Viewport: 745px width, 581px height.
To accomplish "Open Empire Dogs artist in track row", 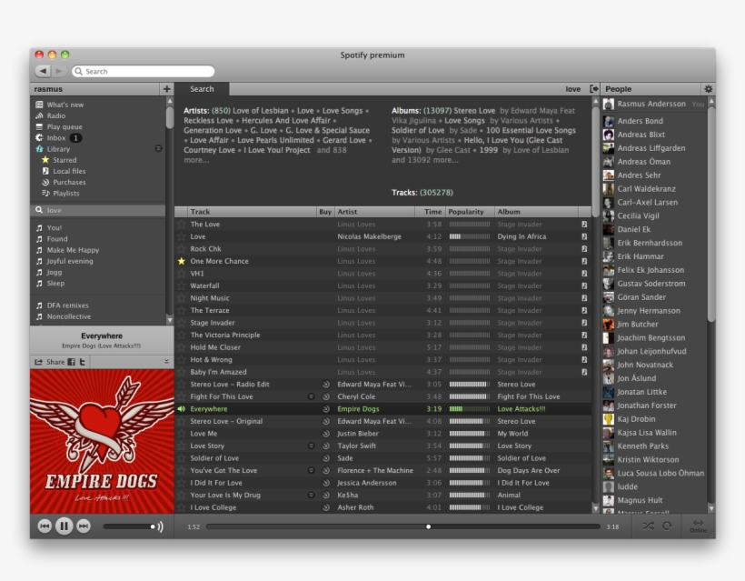I will 358,409.
